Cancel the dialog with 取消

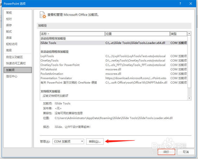186,152
